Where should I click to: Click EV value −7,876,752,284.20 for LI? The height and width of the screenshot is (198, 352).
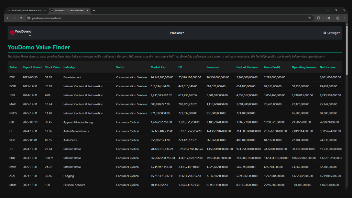(190, 131)
